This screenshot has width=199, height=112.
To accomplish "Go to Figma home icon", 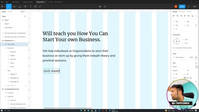I will (x=2, y=2).
